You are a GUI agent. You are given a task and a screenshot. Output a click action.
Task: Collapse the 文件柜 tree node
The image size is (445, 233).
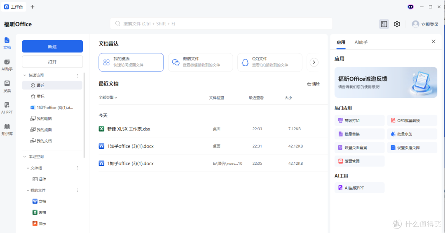(28, 168)
